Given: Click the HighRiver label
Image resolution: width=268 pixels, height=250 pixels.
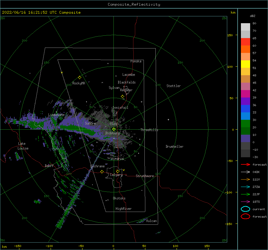Looking at the screenshot, I should 124,209.
